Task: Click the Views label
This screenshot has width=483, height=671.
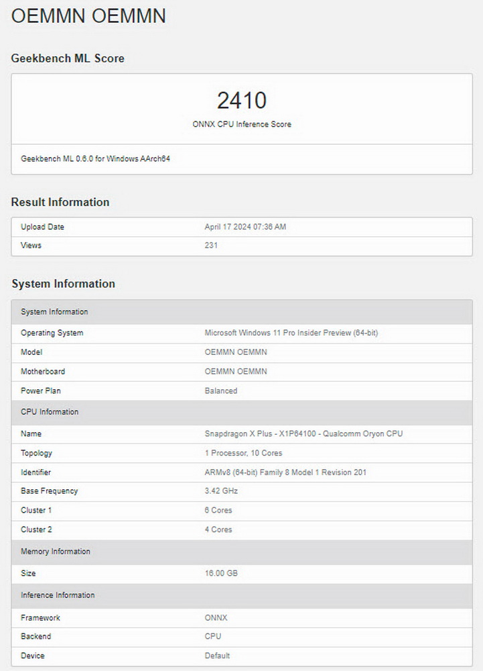Action: click(x=31, y=245)
